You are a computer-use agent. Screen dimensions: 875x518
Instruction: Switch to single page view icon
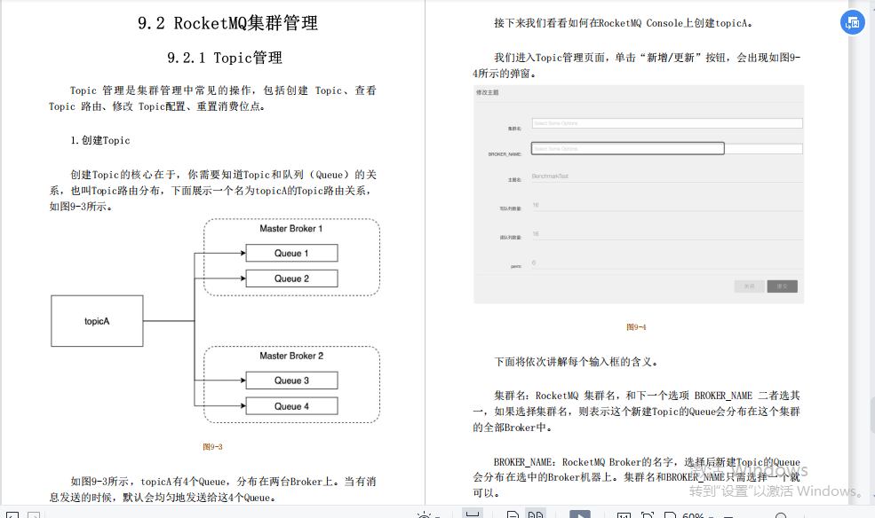513,513
